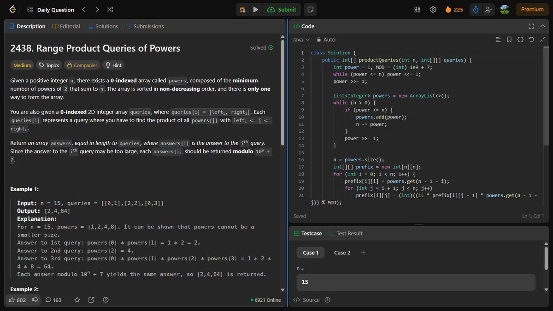The height and width of the screenshot is (311, 553).
Task: Star the problem to favorite it
Action: click(x=77, y=300)
